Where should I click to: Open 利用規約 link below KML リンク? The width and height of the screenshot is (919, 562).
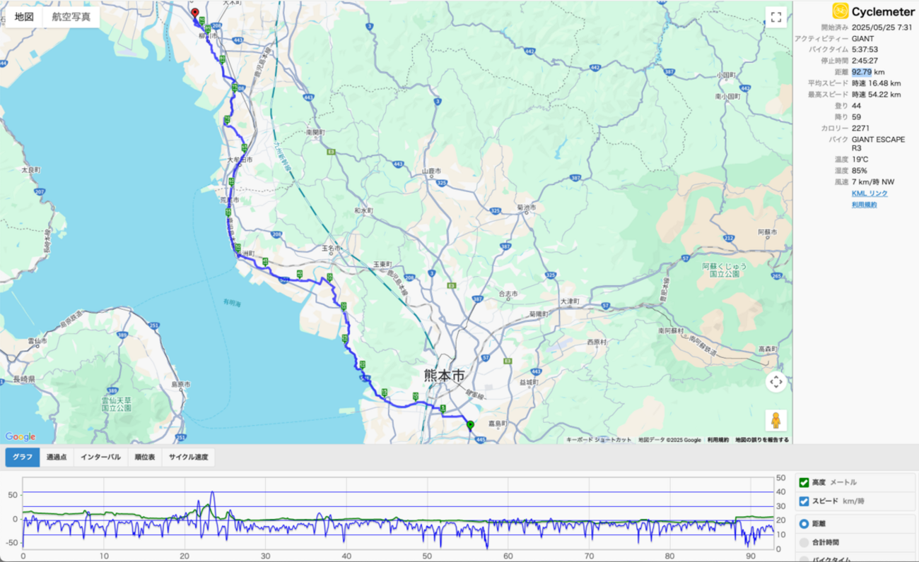[x=864, y=205]
